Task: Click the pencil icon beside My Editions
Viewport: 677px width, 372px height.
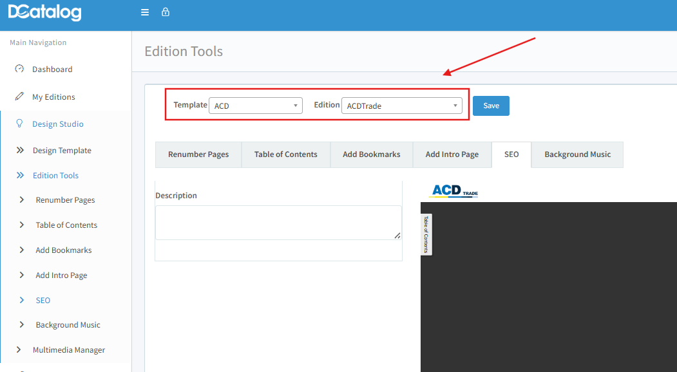Action: tap(19, 97)
